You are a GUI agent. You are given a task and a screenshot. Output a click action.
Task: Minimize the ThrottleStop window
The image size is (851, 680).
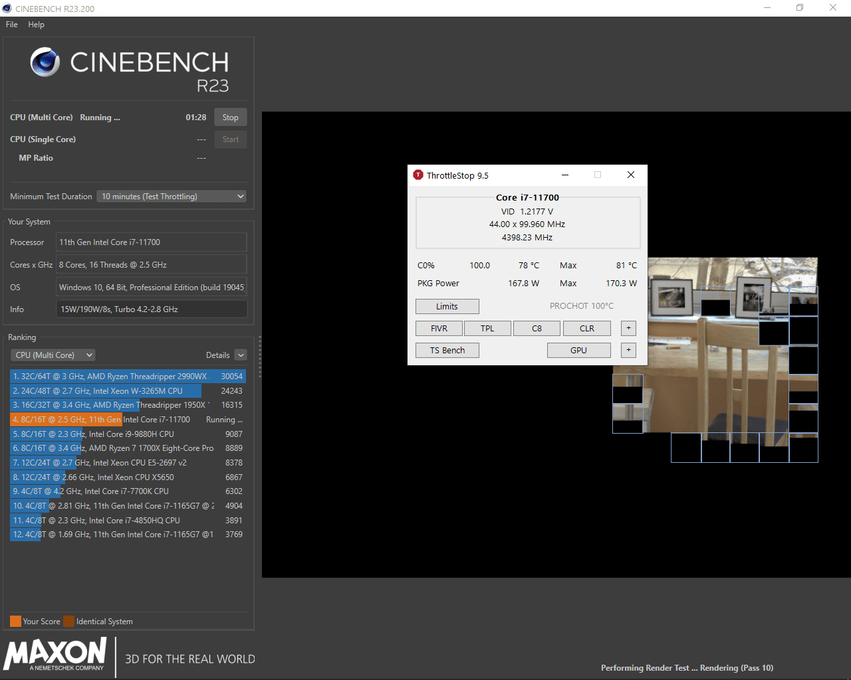[565, 175]
